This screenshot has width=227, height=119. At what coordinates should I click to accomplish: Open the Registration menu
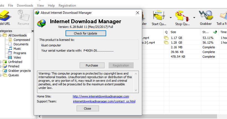coord(67,6)
